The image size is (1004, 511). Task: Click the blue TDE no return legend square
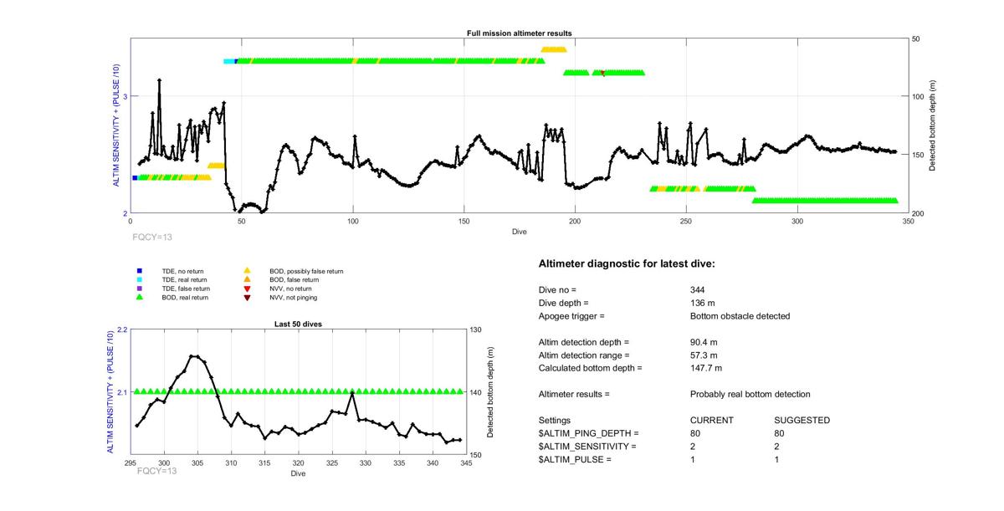click(141, 271)
